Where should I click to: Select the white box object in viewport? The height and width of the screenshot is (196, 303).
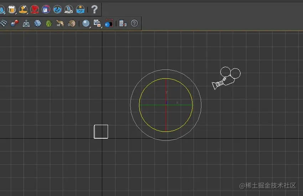(x=101, y=131)
